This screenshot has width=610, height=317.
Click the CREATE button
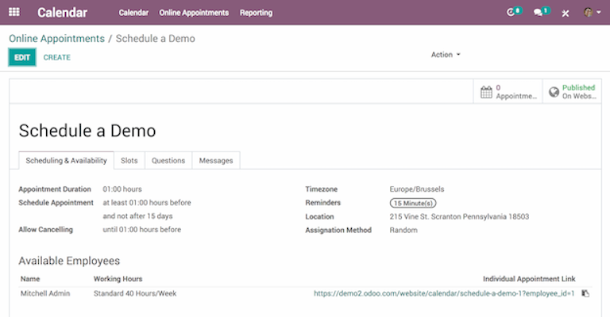tap(57, 57)
